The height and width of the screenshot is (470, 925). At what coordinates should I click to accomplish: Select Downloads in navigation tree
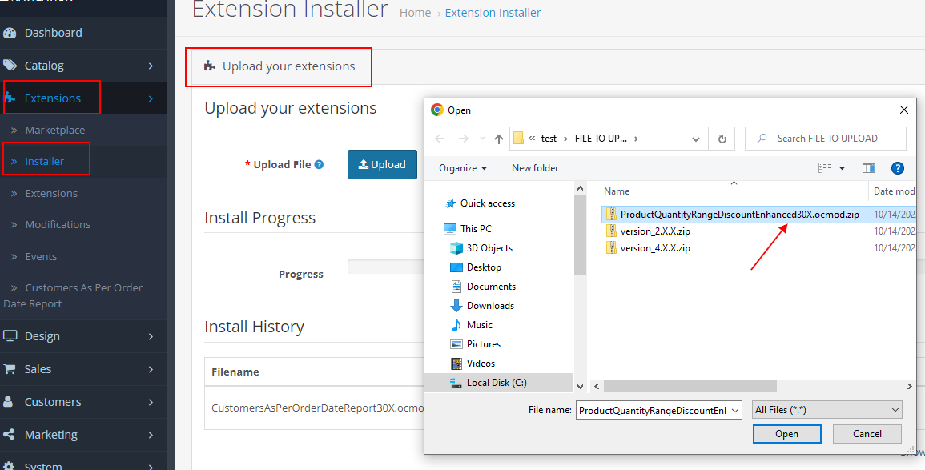coord(490,306)
